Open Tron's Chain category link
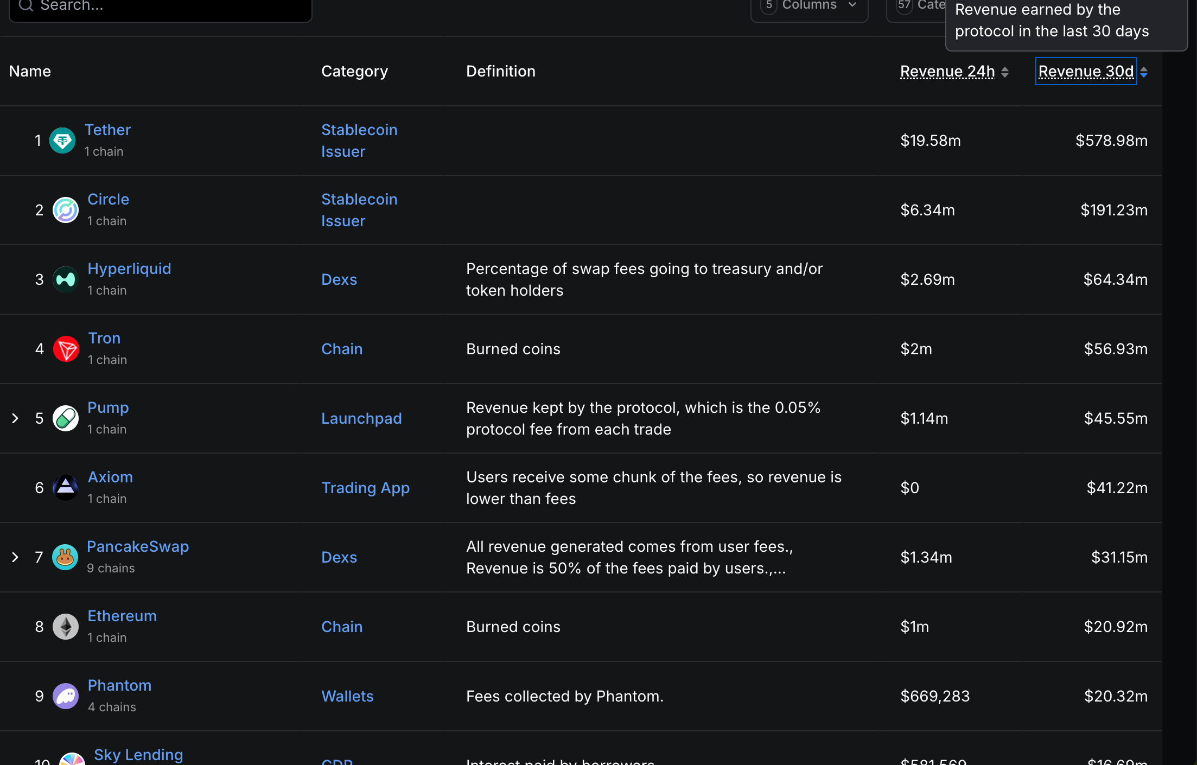The image size is (1197, 765). click(x=342, y=349)
